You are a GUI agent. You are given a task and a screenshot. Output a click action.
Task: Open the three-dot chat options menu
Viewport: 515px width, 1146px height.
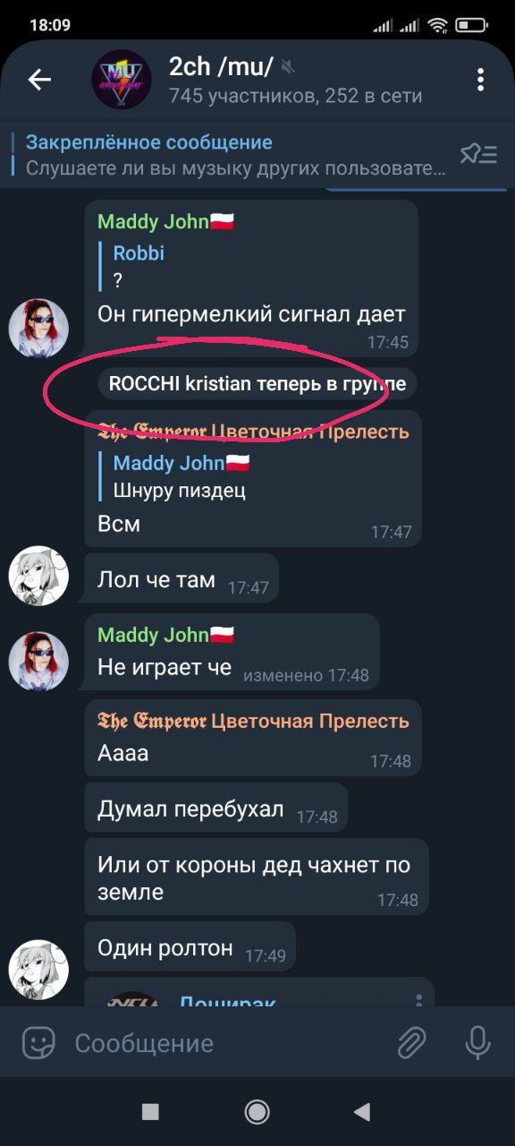pyautogui.click(x=480, y=80)
